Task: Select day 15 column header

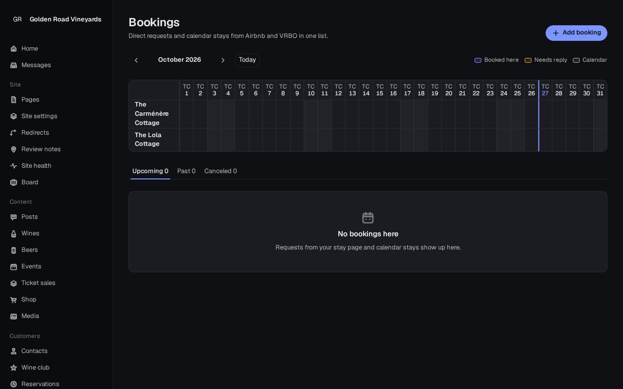Action: tap(380, 90)
